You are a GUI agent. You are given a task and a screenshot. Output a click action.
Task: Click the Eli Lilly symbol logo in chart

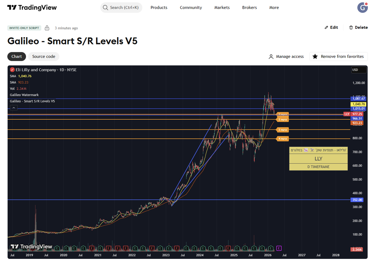pos(12,70)
